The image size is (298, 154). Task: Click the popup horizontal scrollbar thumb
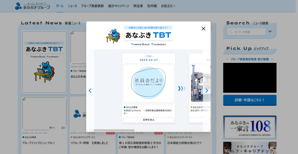coord(114,130)
